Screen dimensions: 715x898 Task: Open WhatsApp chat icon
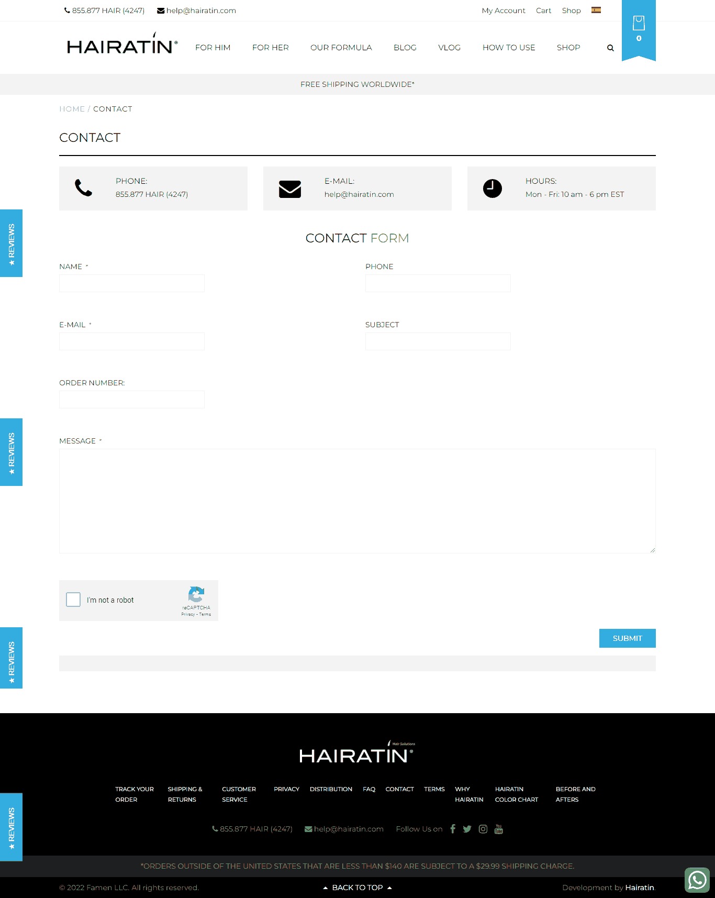[697, 880]
